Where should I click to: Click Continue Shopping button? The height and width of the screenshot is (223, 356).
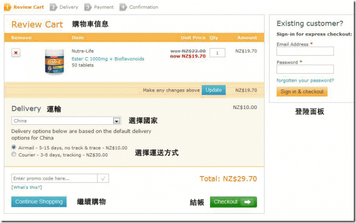[x=39, y=202]
